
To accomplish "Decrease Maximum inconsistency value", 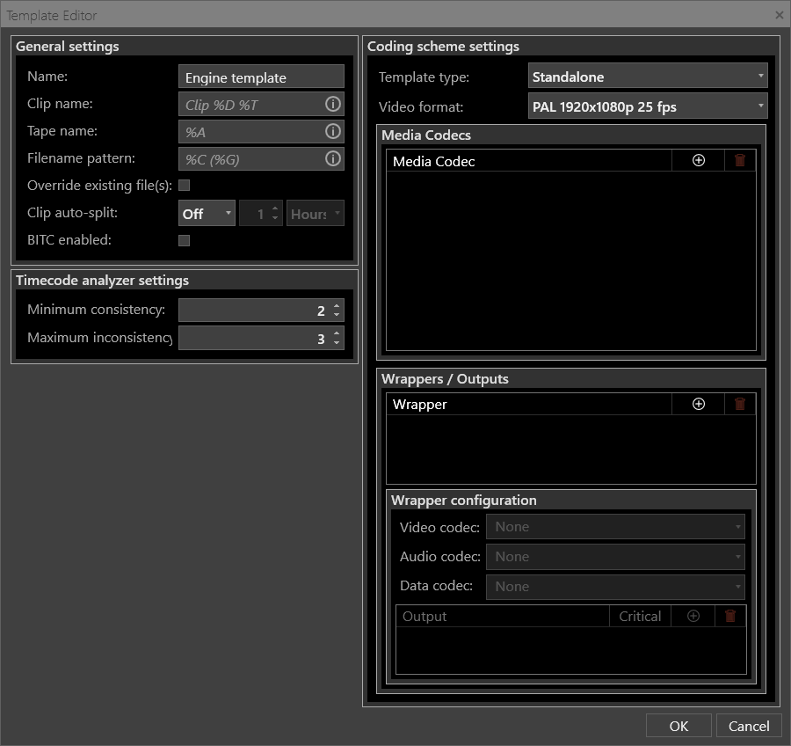I will tap(337, 343).
